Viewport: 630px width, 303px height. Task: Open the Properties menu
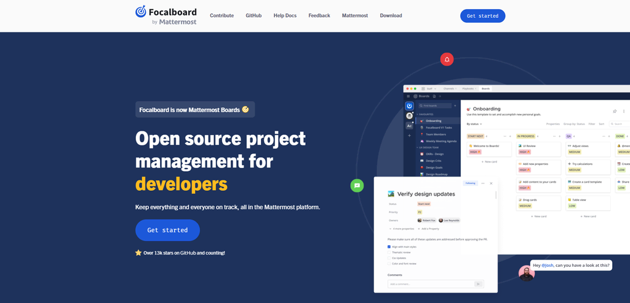tap(553, 124)
